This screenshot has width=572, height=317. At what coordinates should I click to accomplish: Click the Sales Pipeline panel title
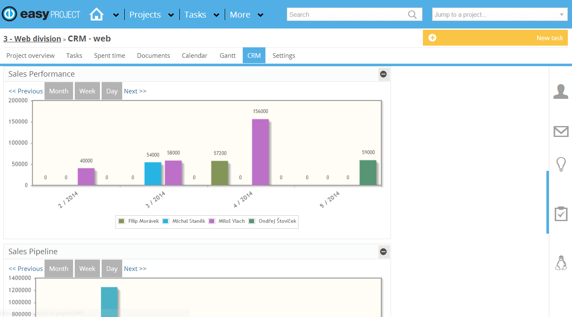coord(33,252)
